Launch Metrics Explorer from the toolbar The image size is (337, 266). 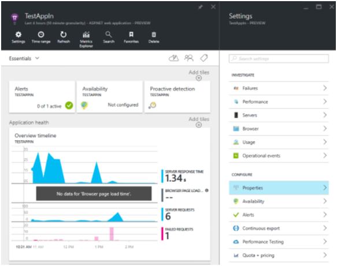[x=86, y=39]
